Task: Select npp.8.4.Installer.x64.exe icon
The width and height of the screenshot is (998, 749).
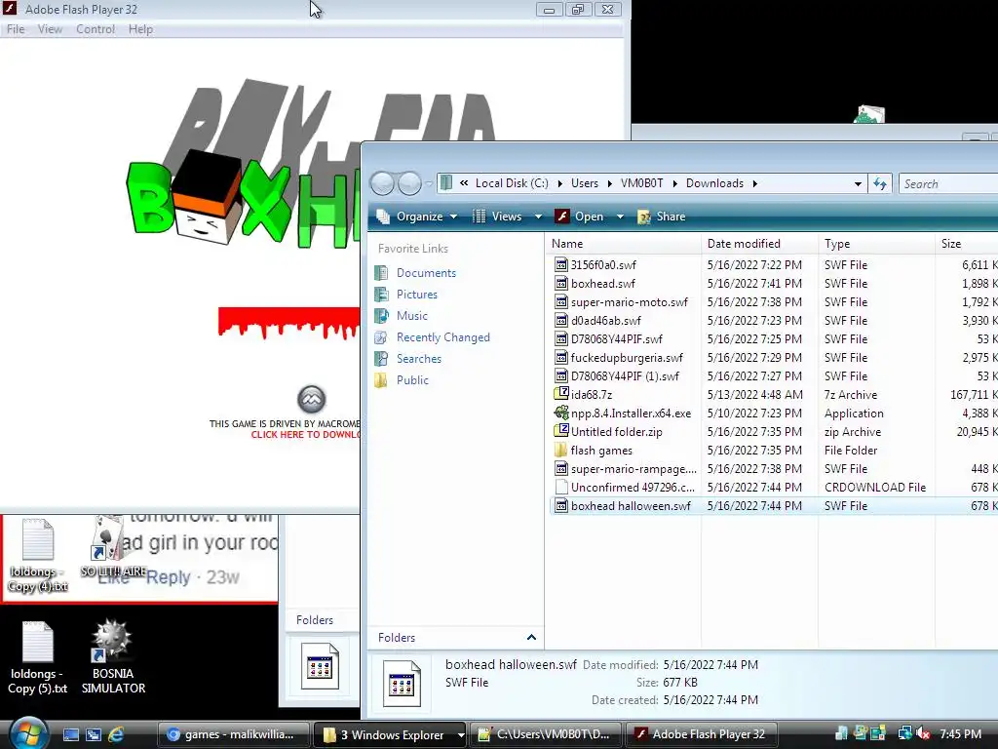Action: click(560, 413)
